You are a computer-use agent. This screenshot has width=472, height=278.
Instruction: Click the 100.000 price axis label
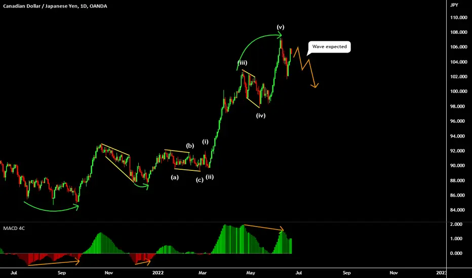(458, 91)
